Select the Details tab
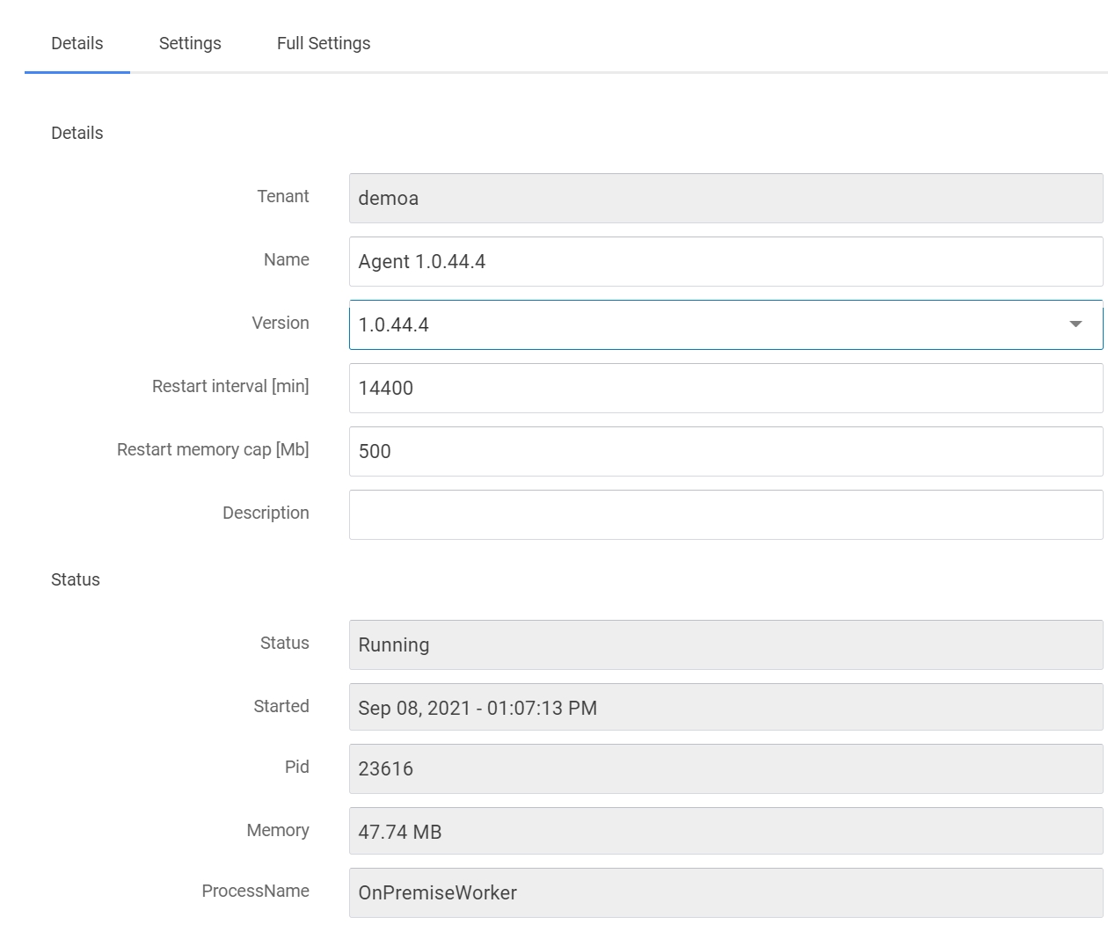 click(77, 43)
